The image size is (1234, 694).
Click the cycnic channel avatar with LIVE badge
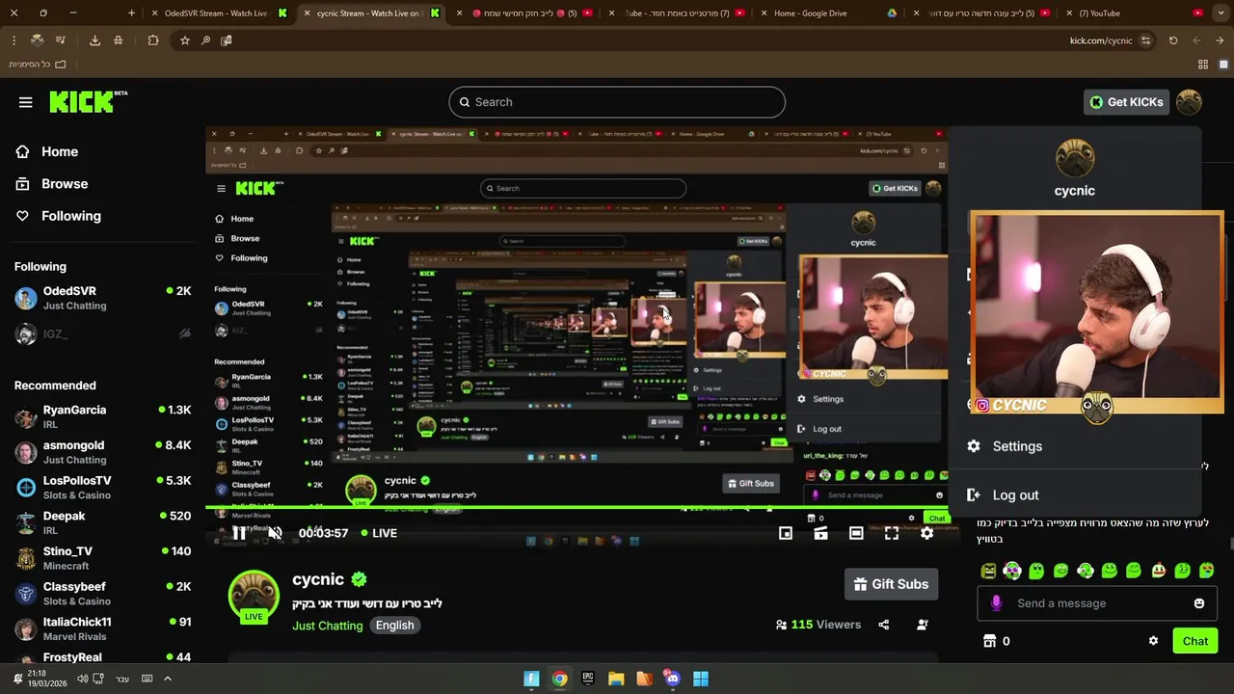254,596
